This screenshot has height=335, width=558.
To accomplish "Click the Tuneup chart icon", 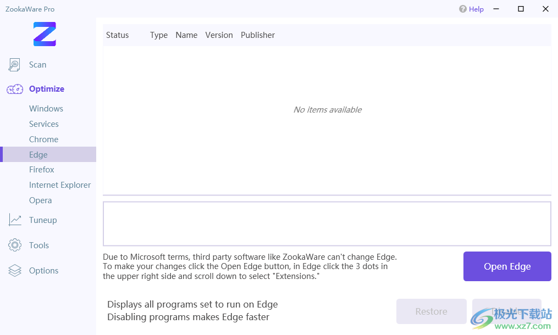I will click(15, 220).
